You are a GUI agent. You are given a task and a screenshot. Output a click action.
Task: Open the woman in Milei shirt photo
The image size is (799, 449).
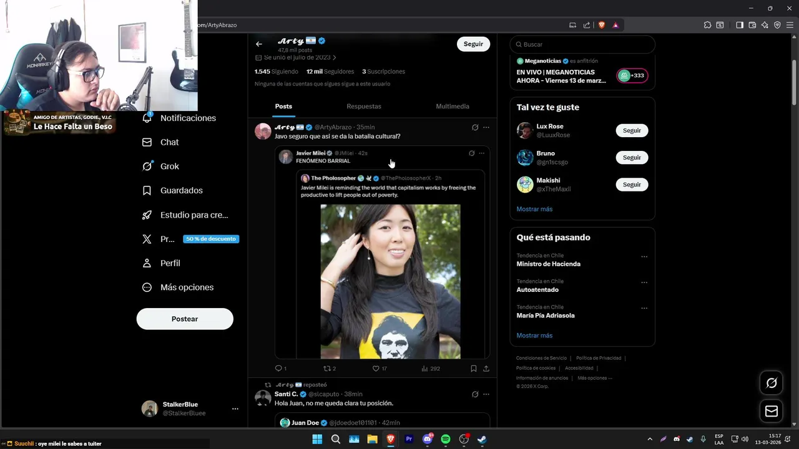tap(391, 281)
